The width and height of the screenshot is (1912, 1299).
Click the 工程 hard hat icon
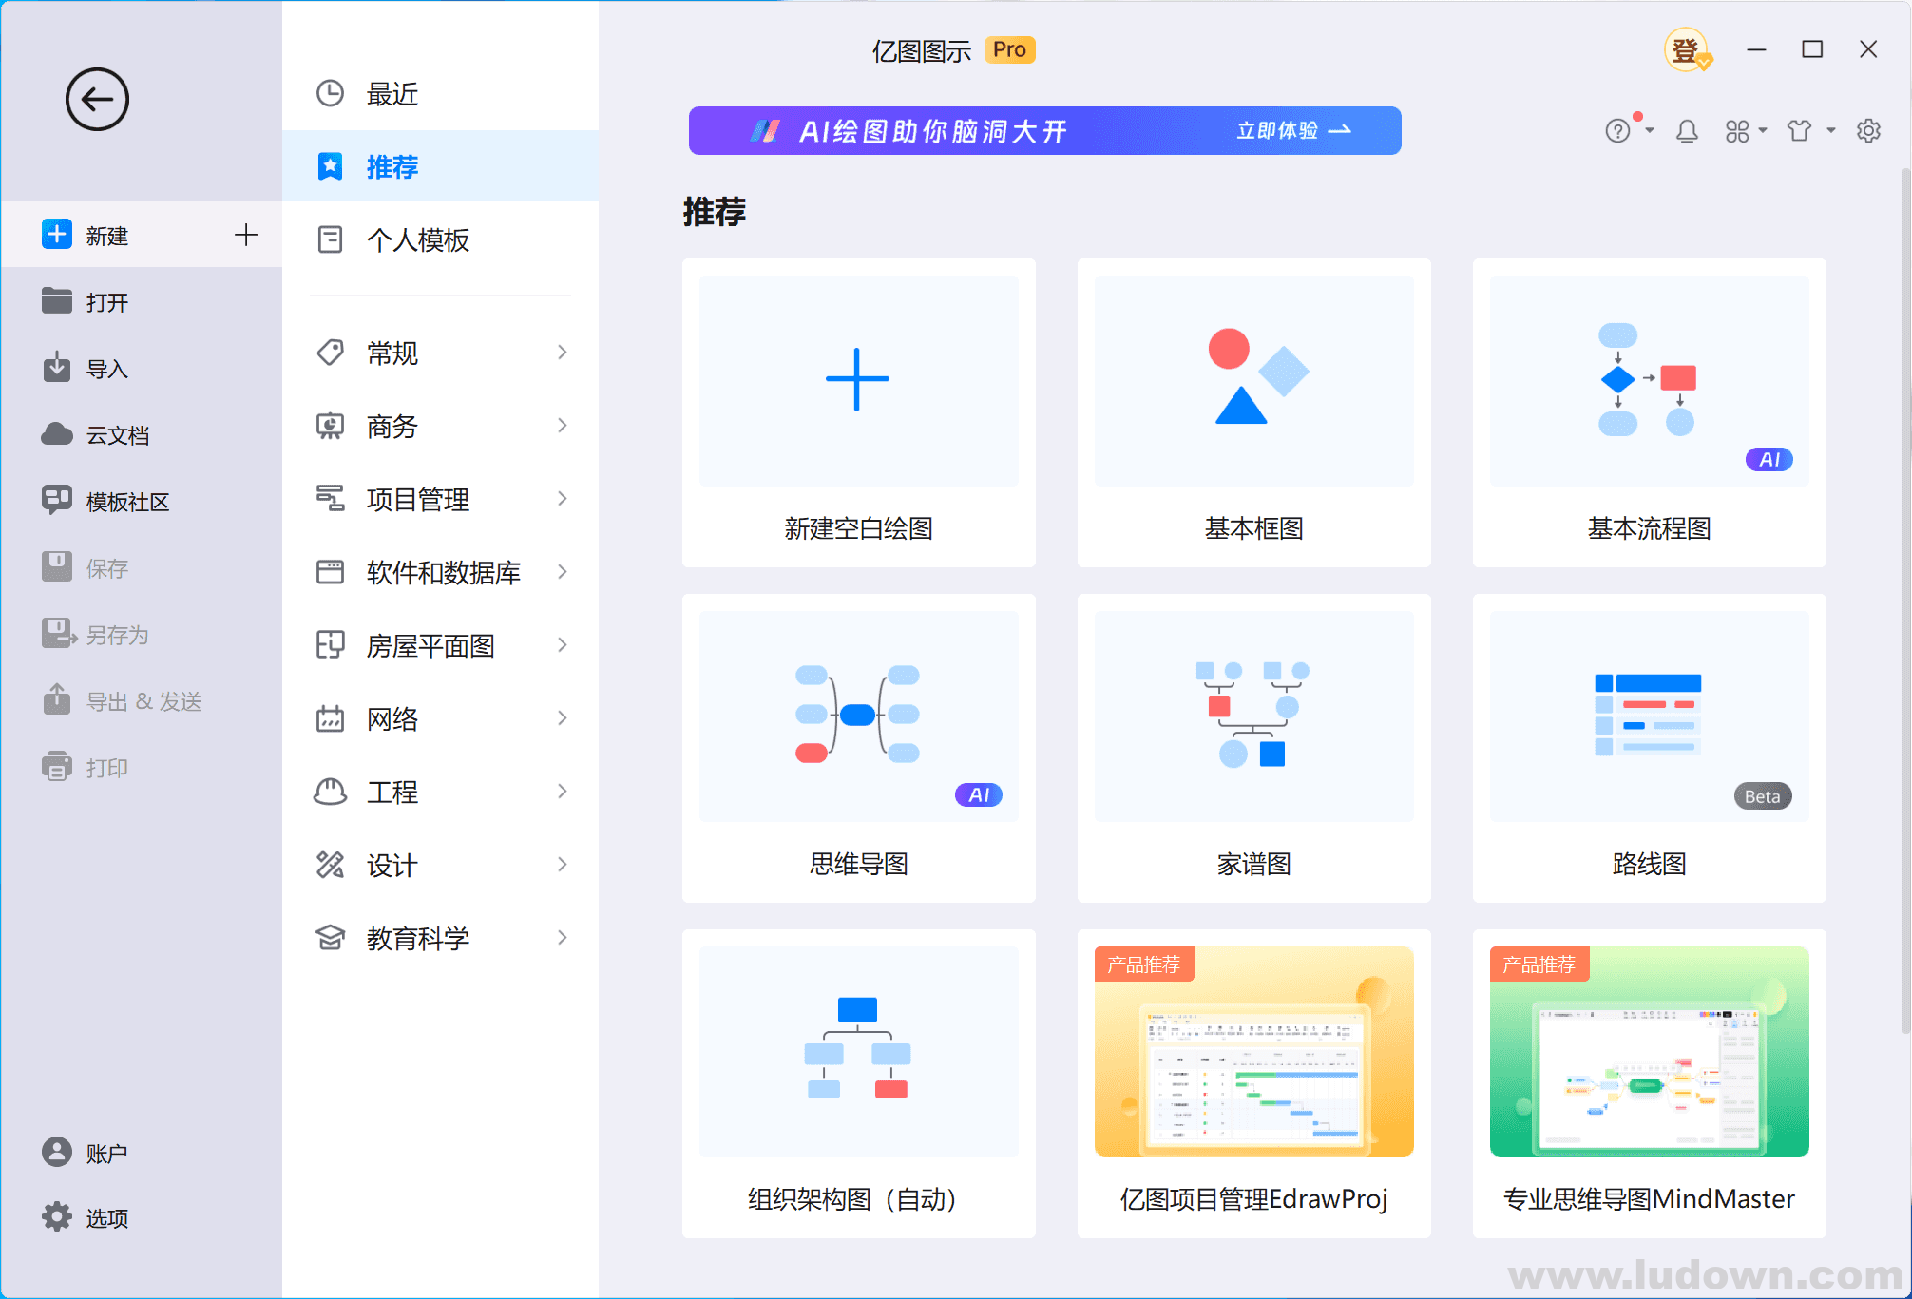point(330,792)
